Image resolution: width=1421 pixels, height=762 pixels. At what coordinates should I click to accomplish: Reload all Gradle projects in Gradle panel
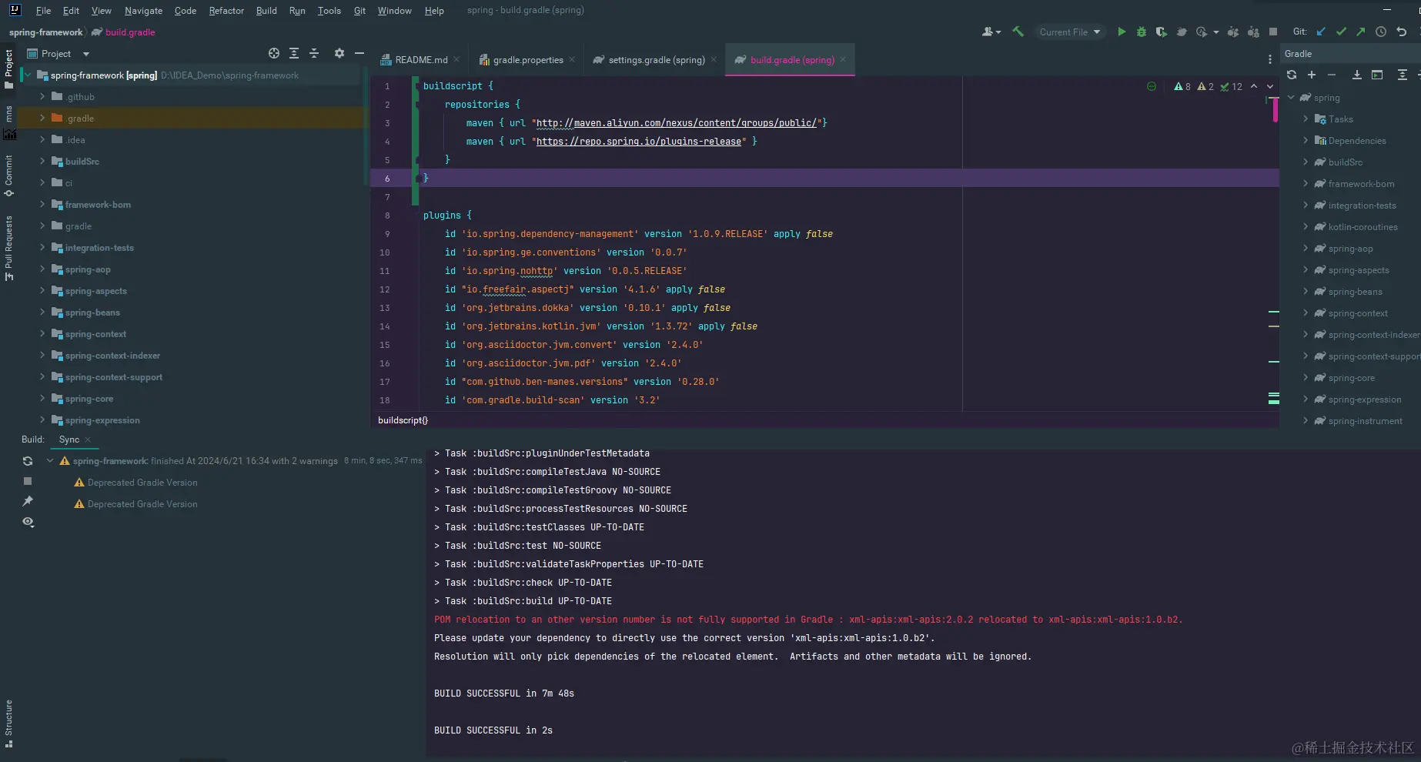1292,75
